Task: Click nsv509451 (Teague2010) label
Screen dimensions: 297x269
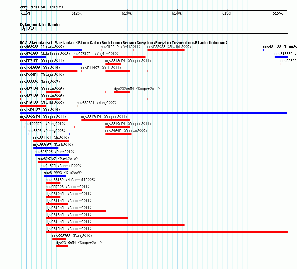Action: [42, 75]
